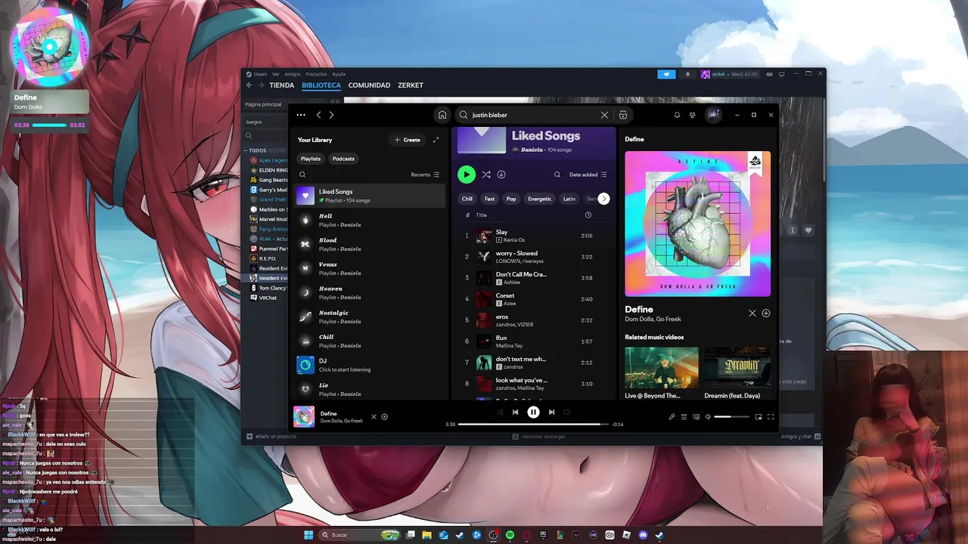
Task: Add Define to Liked Songs in side panel
Action: [766, 313]
